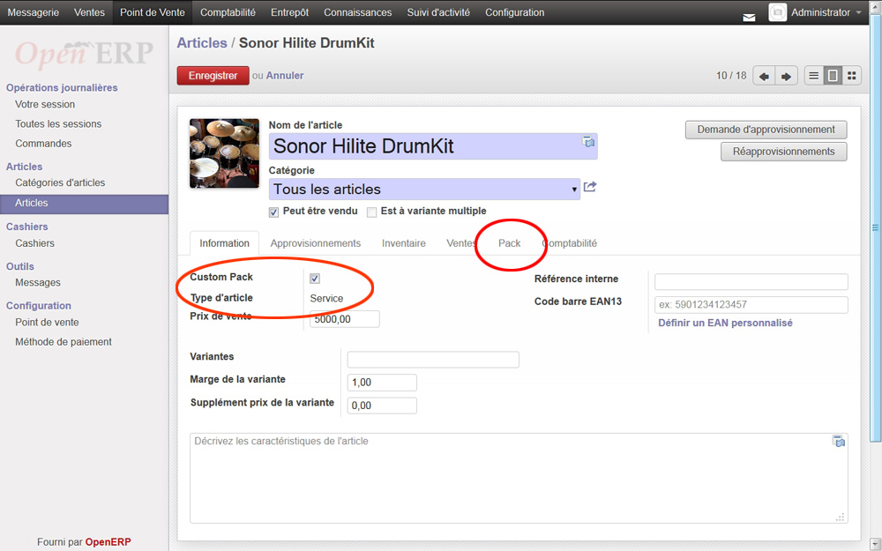Open translation icon in description box
This screenshot has height=551, width=882.
(x=839, y=442)
